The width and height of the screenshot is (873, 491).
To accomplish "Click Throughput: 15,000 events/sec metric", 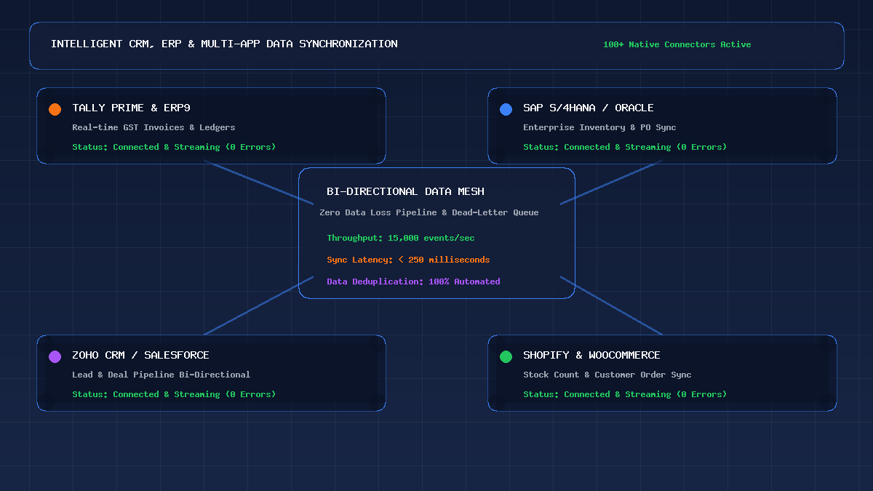I will click(x=401, y=238).
